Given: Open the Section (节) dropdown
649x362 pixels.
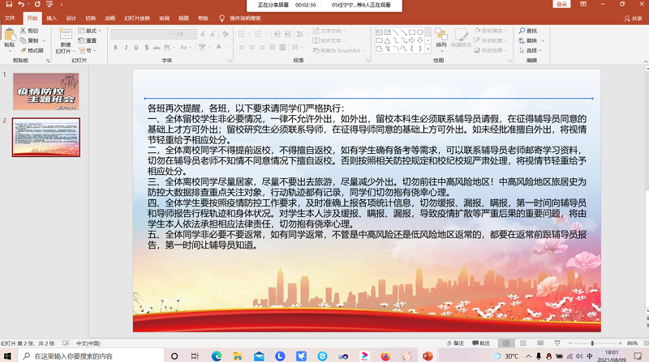Looking at the screenshot, I should pos(88,50).
